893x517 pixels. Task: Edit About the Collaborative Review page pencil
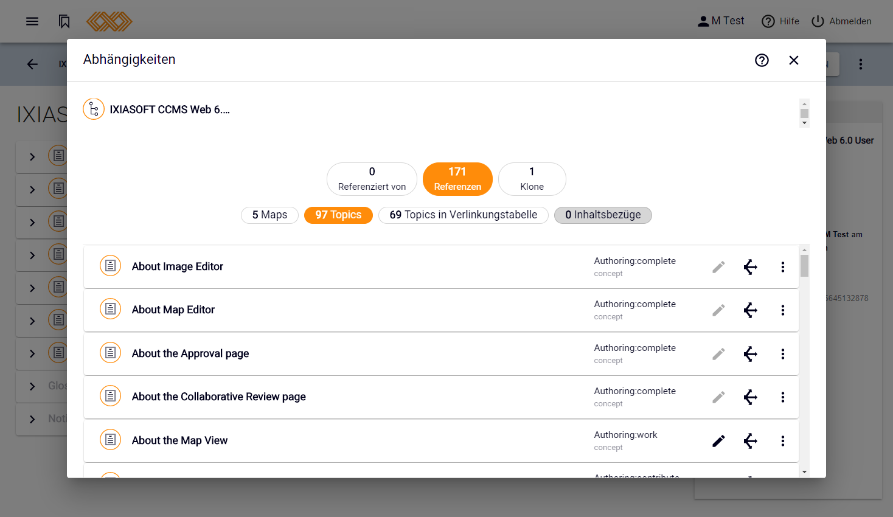point(718,397)
